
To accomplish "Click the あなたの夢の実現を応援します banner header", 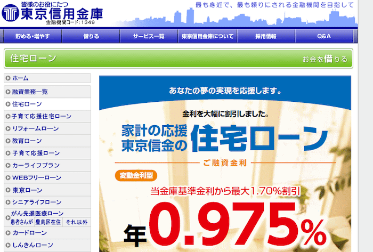I will pyautogui.click(x=225, y=91).
